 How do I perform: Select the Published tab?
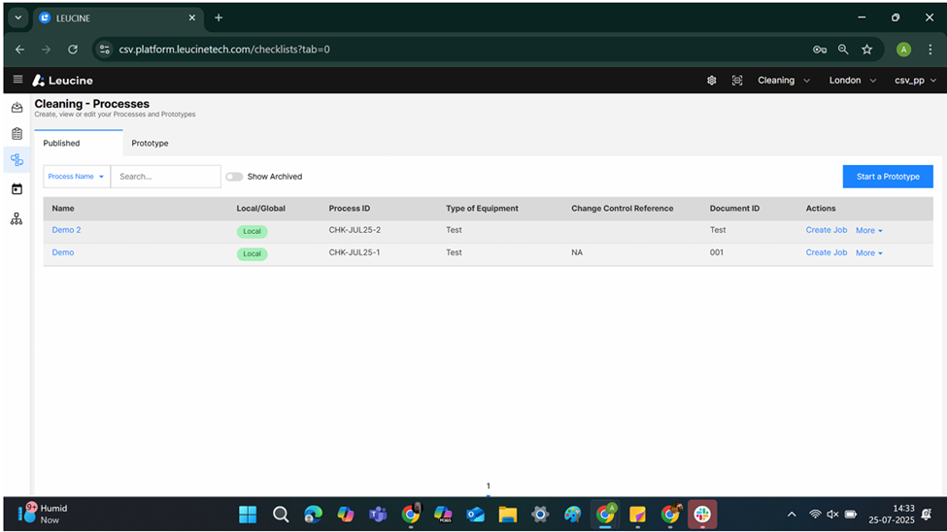(x=61, y=144)
